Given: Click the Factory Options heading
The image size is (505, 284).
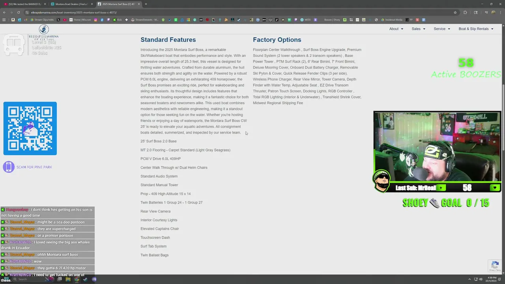Looking at the screenshot, I should coord(277,39).
